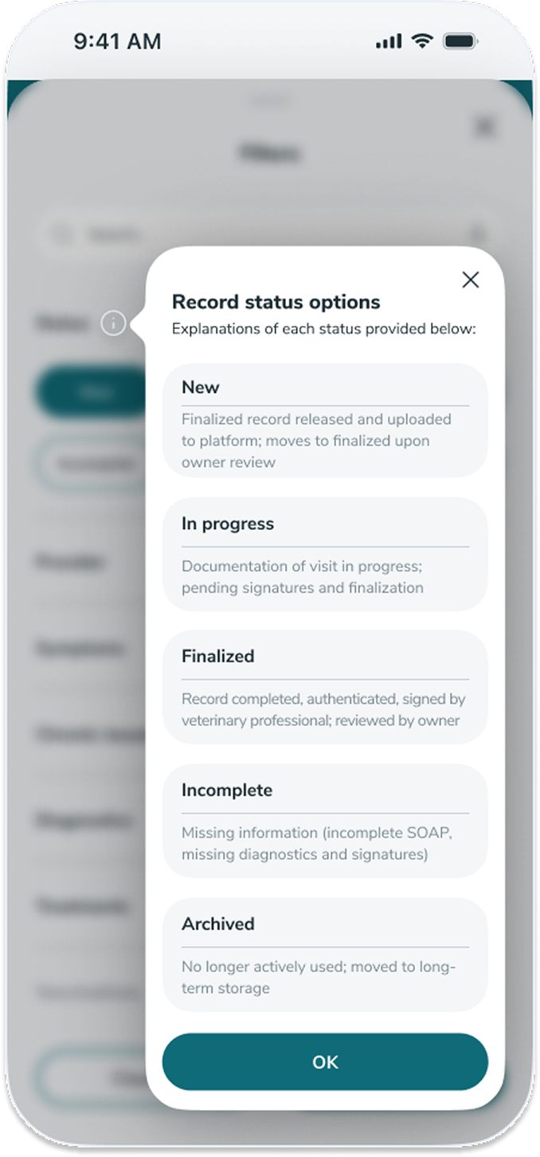The height and width of the screenshot is (1157, 540).
Task: Tap the cellular signal icon
Action: tap(389, 41)
